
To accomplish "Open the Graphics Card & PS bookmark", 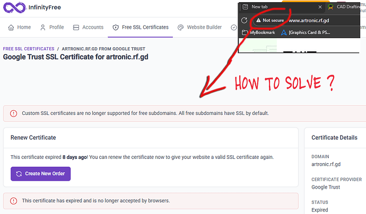I will [313, 32].
